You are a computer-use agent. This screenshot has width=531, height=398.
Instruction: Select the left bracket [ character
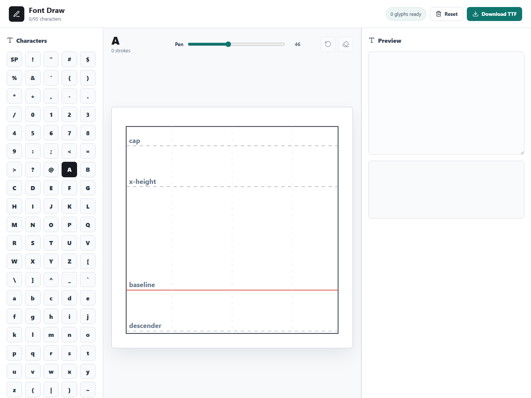coord(88,261)
